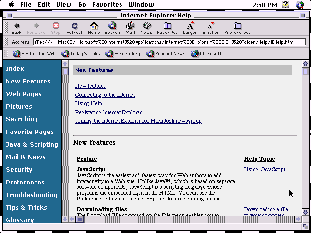Open Web Gallery favorites shortcut

click(123, 54)
